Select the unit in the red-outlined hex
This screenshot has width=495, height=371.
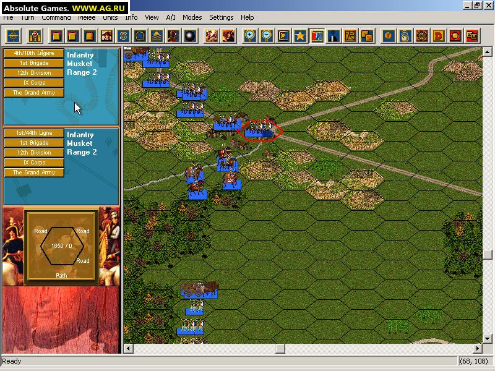coord(259,130)
